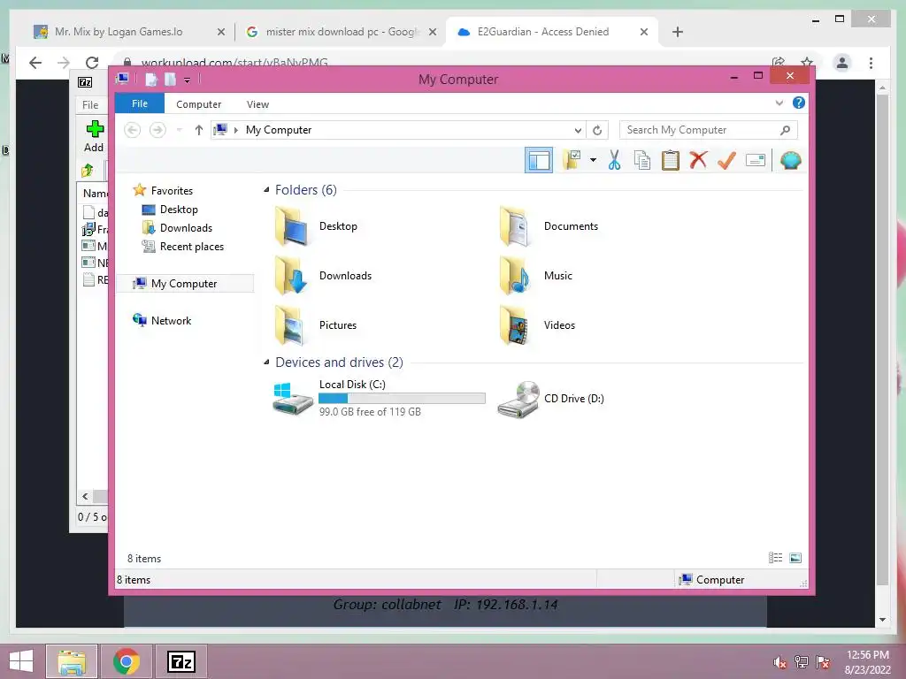Image resolution: width=906 pixels, height=679 pixels.
Task: Click the search magnifier icon
Action: pos(785,130)
